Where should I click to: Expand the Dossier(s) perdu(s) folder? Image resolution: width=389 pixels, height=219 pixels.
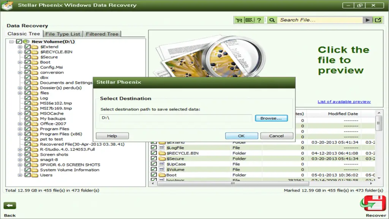pyautogui.click(x=20, y=88)
